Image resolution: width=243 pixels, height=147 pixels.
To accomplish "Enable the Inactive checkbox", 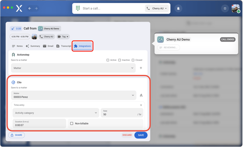I will pos(120,60).
